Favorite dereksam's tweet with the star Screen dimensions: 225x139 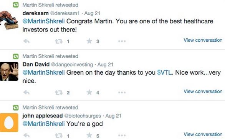[89, 41]
